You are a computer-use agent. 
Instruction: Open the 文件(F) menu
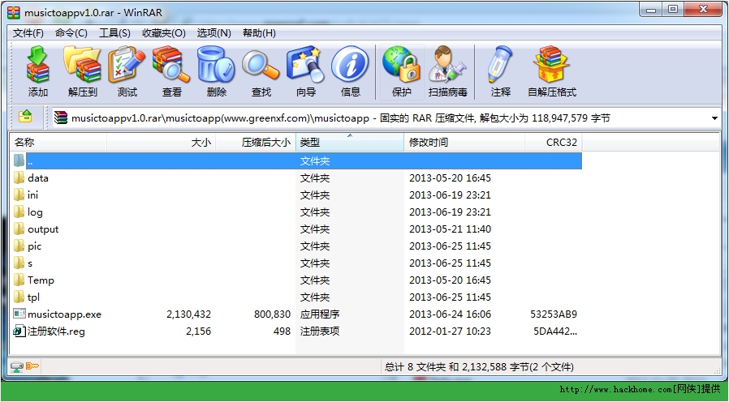click(x=28, y=33)
